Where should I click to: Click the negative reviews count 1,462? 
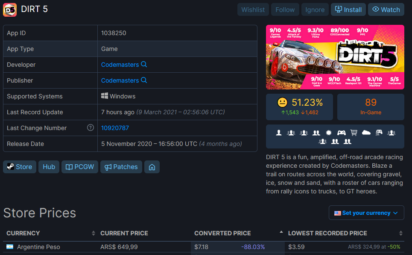pyautogui.click(x=310, y=113)
